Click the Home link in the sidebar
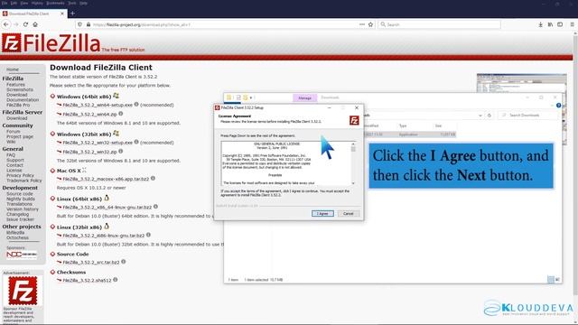 [x=12, y=70]
